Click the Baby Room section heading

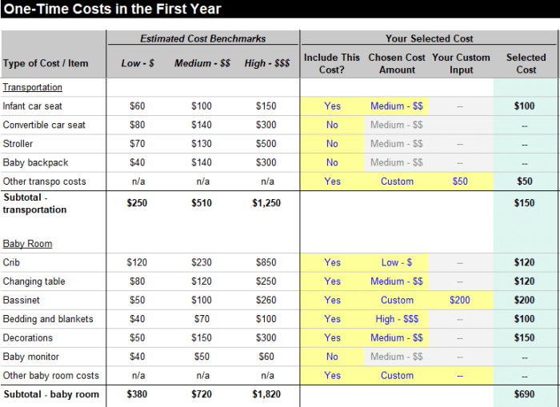pyautogui.click(x=27, y=244)
